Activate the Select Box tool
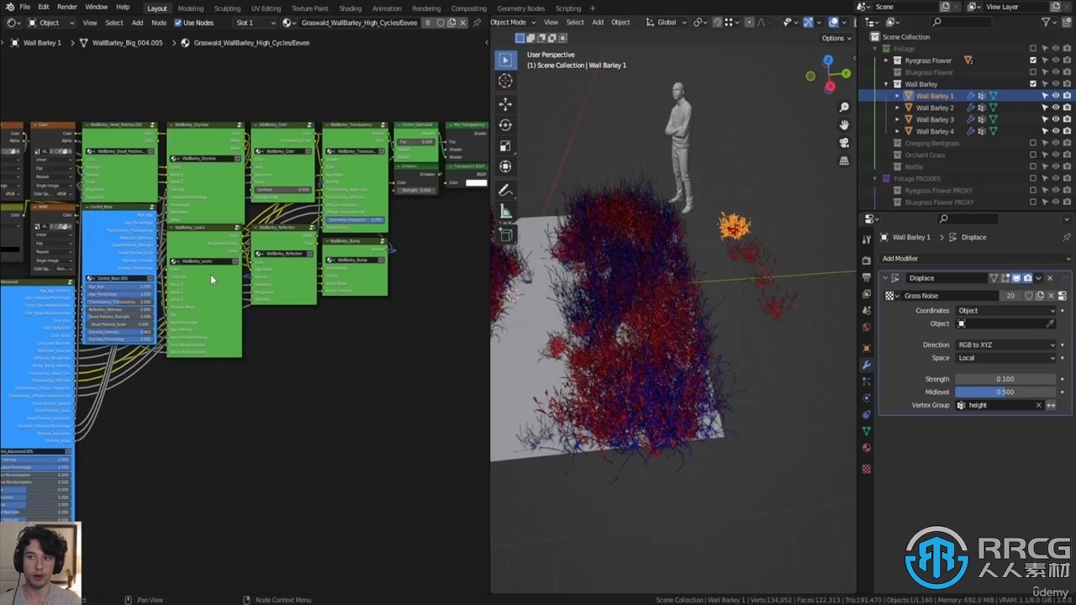 click(x=505, y=60)
